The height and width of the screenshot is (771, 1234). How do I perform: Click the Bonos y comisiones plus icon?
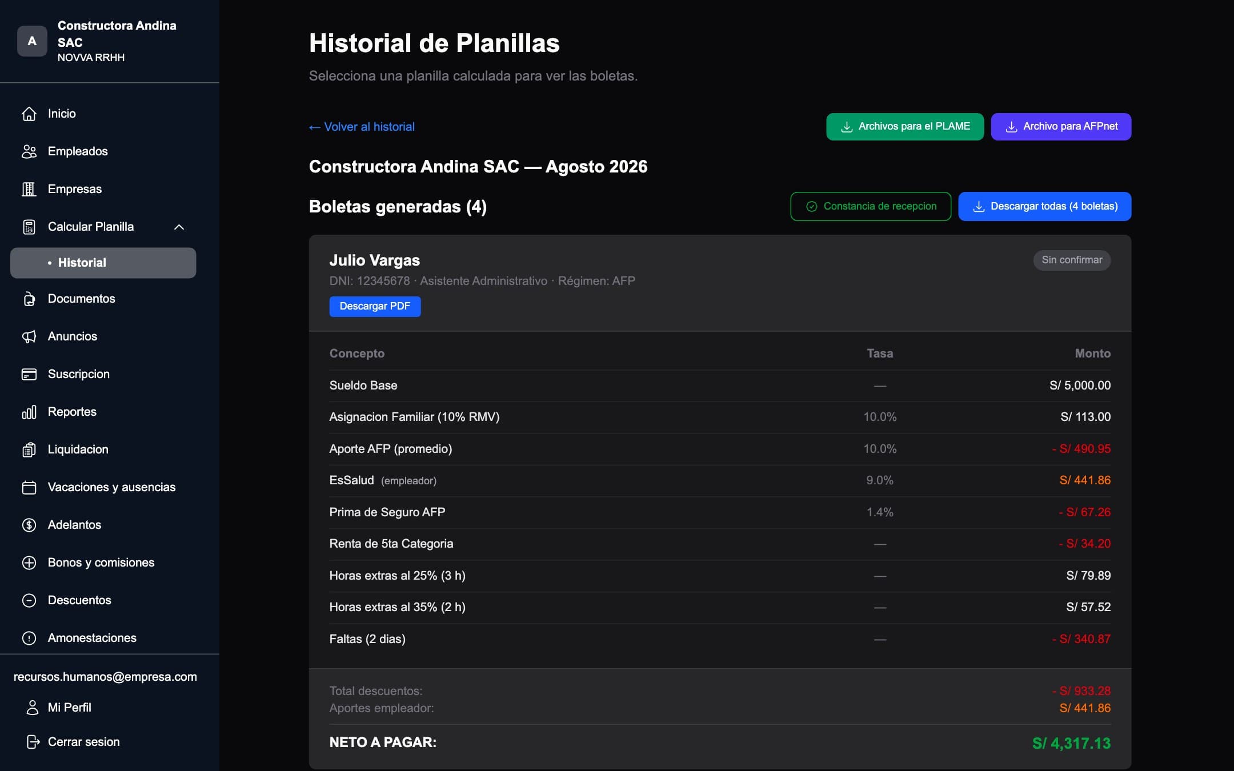point(29,563)
